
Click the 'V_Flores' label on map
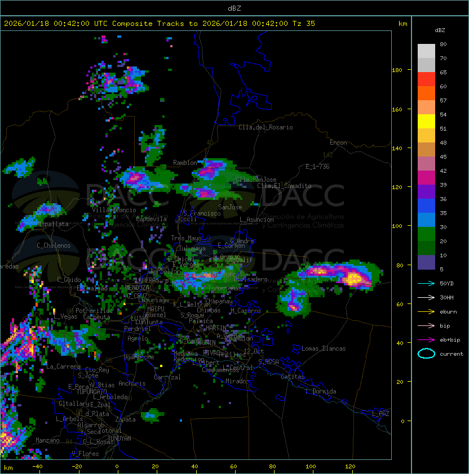point(85,454)
